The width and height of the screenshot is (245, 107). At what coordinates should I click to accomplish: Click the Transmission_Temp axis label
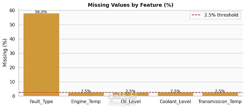(x=220, y=102)
